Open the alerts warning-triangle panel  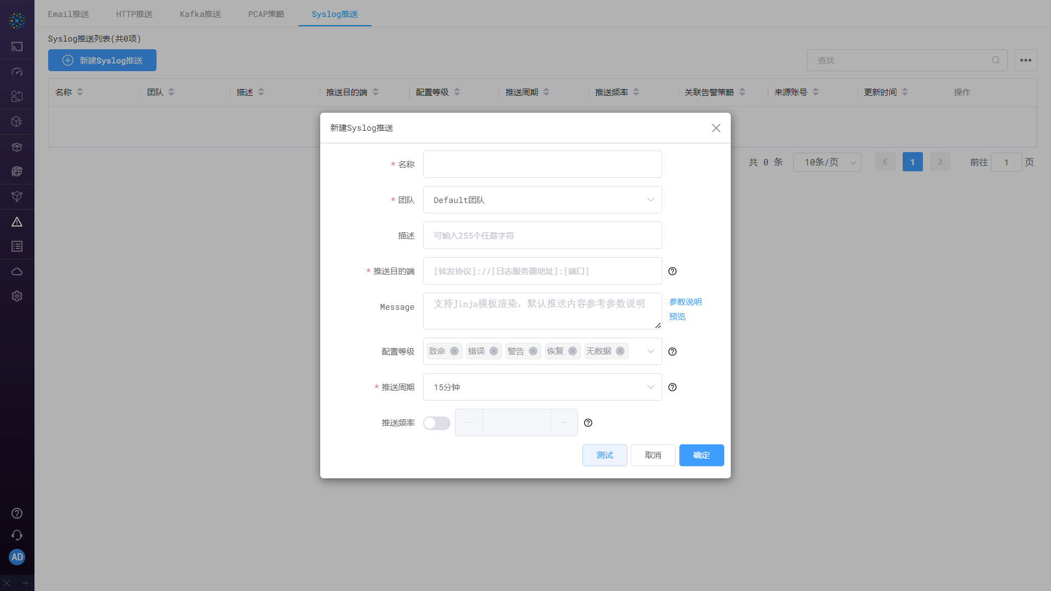17,221
